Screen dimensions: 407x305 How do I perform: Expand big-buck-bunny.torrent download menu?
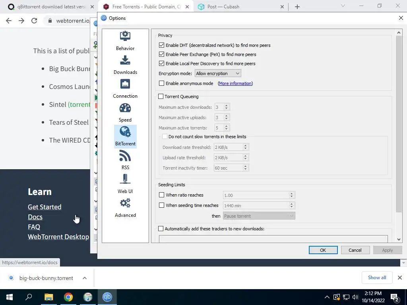pyautogui.click(x=85, y=278)
